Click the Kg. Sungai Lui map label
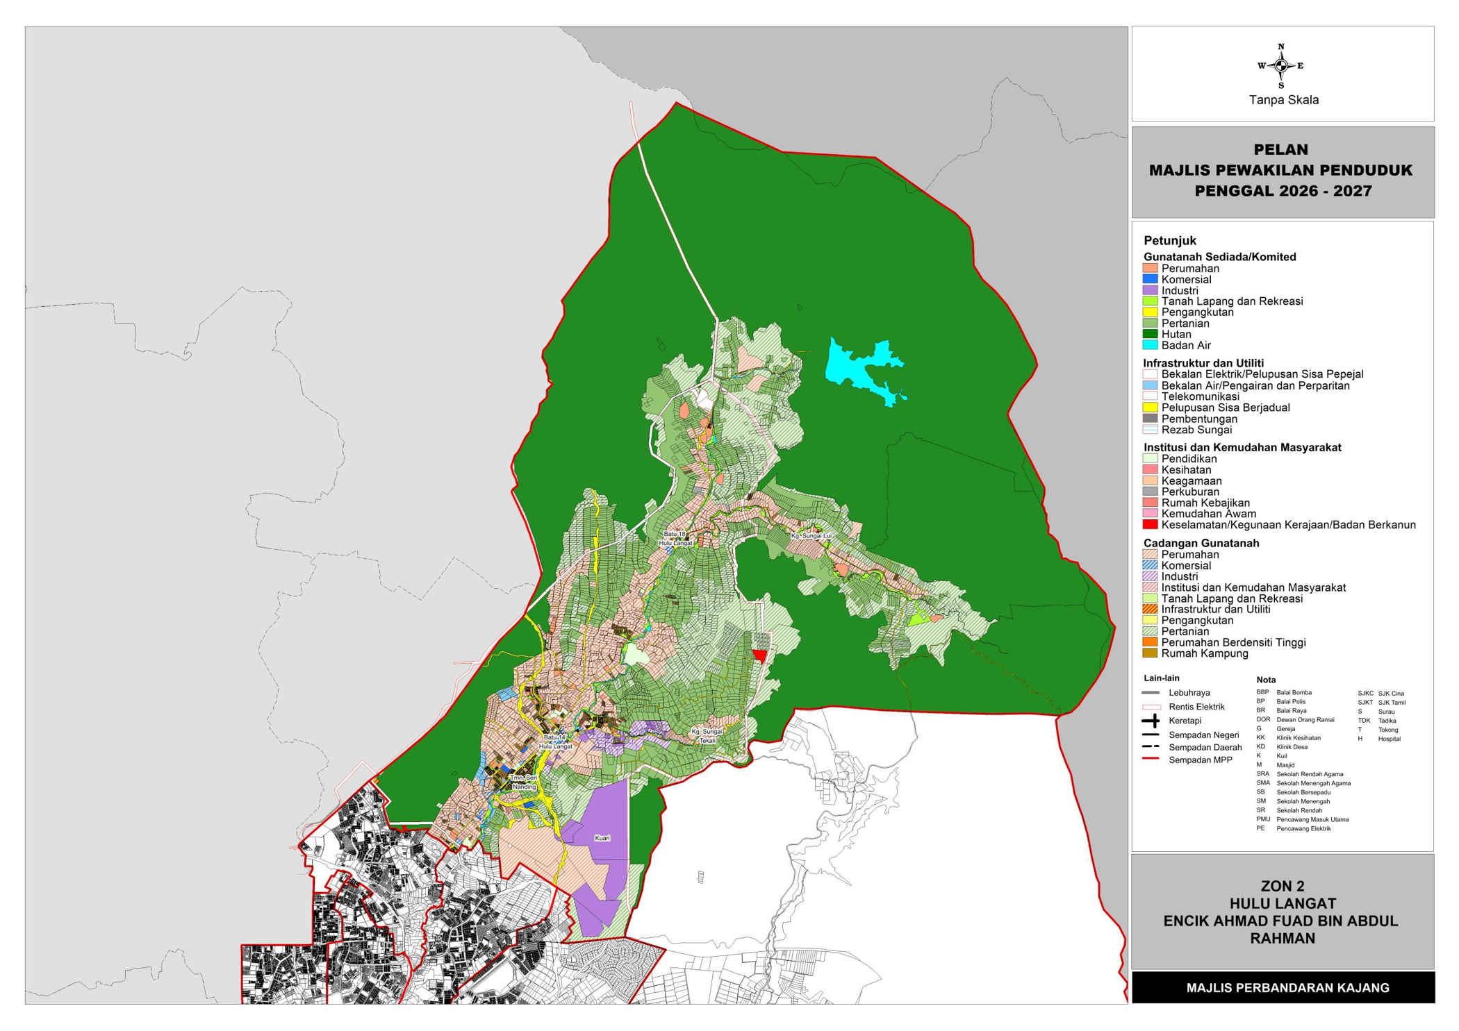This screenshot has height=1031, width=1459. (x=811, y=536)
